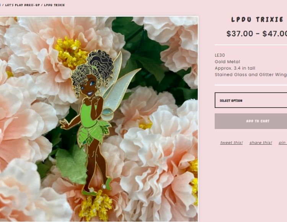
Task: Click the yellow flower center above the fairy
Action: tap(71, 53)
